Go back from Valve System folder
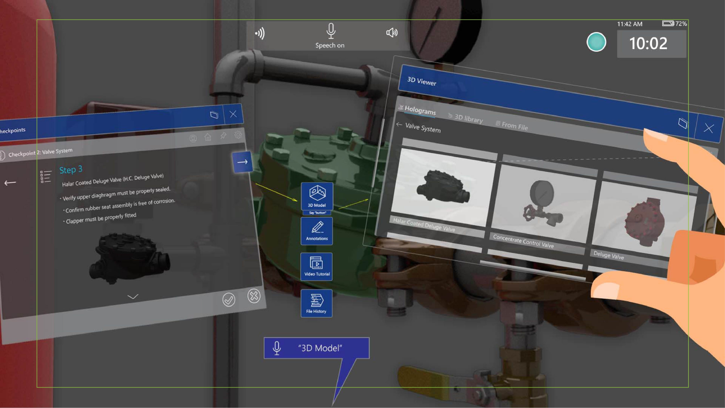Viewport: 725px width, 408px height. pos(399,124)
